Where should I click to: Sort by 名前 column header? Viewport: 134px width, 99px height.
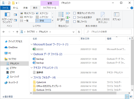[x=54, y=39]
